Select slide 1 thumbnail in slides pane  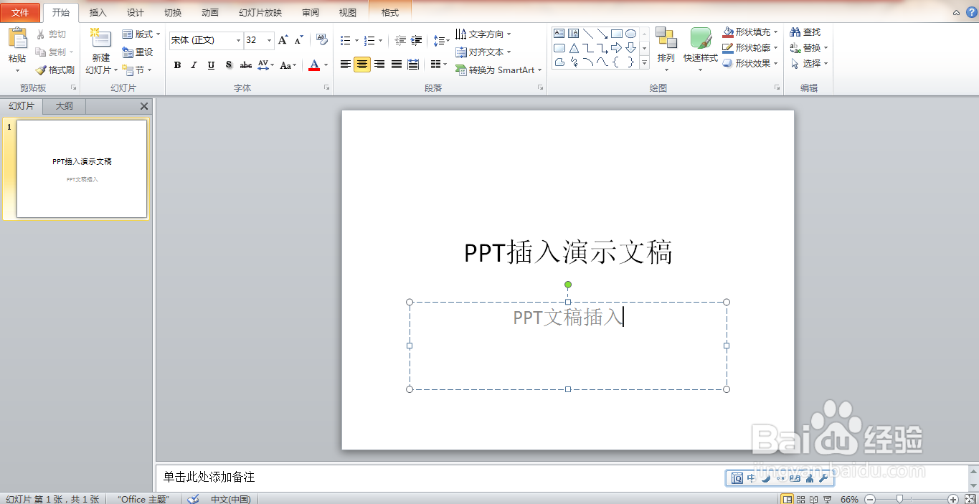pos(82,168)
